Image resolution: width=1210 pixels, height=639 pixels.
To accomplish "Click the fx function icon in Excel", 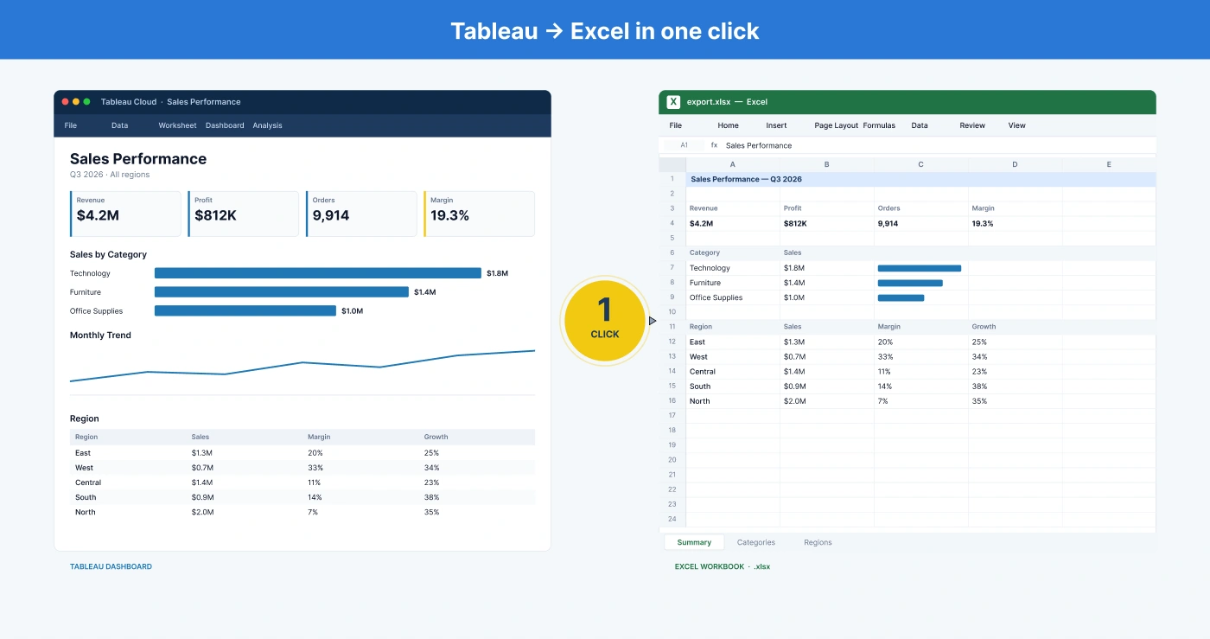I will 714,145.
